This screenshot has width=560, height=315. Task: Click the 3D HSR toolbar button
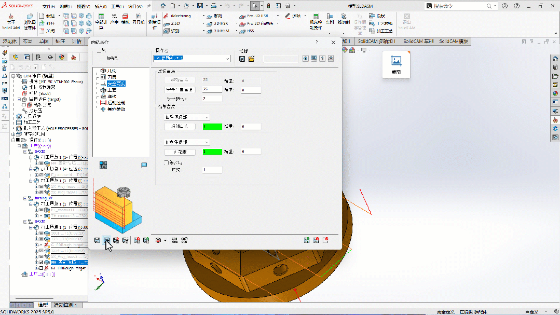217,23
